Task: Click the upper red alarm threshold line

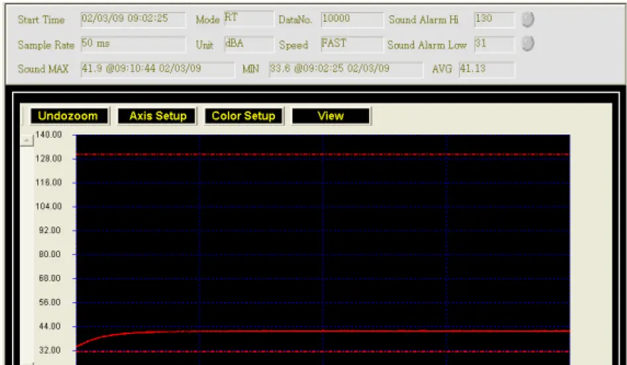Action: (323, 154)
